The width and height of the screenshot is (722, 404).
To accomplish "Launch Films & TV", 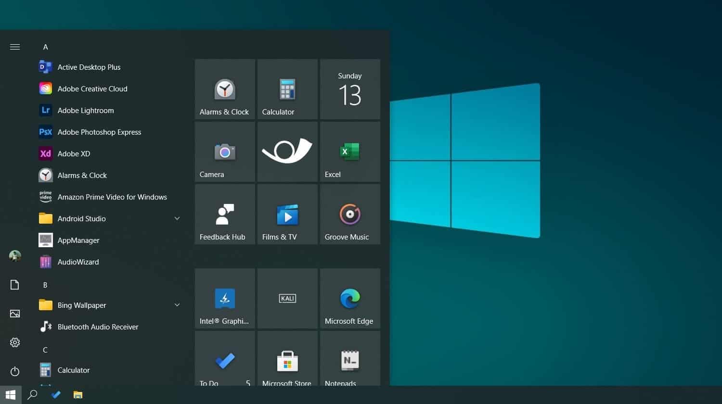I will (287, 214).
